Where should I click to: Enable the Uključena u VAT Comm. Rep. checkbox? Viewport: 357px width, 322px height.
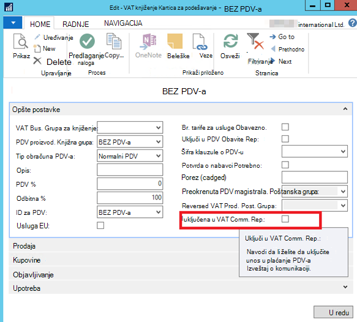point(285,219)
